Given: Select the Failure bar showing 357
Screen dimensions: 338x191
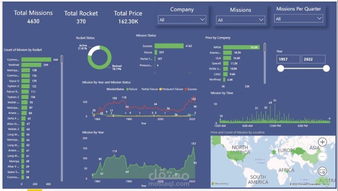Looking at the screenshot, I should pos(156,52).
